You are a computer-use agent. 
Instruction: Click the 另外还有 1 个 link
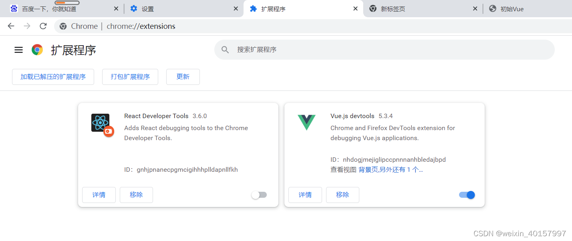pyautogui.click(x=401, y=170)
